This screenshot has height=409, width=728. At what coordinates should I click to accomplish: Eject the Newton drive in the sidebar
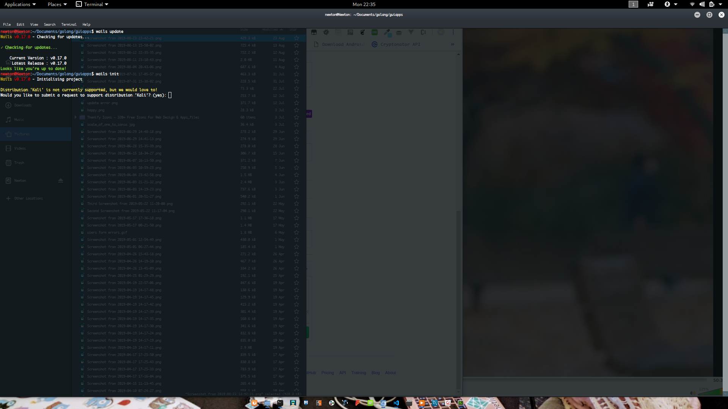[x=61, y=181]
